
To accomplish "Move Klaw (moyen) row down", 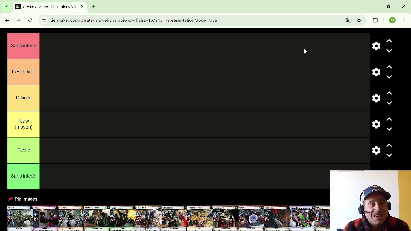I will point(389,129).
